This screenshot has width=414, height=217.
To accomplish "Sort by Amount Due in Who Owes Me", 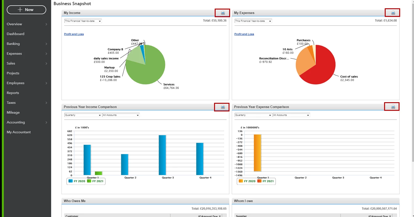I will point(209,216).
